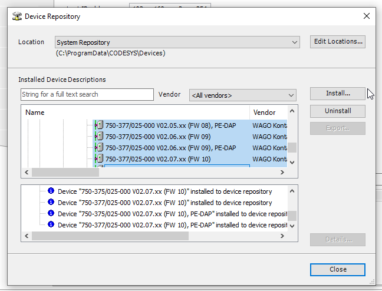This screenshot has width=382, height=291.
Task: Click the Installed Device Descriptions label
Action: point(62,80)
